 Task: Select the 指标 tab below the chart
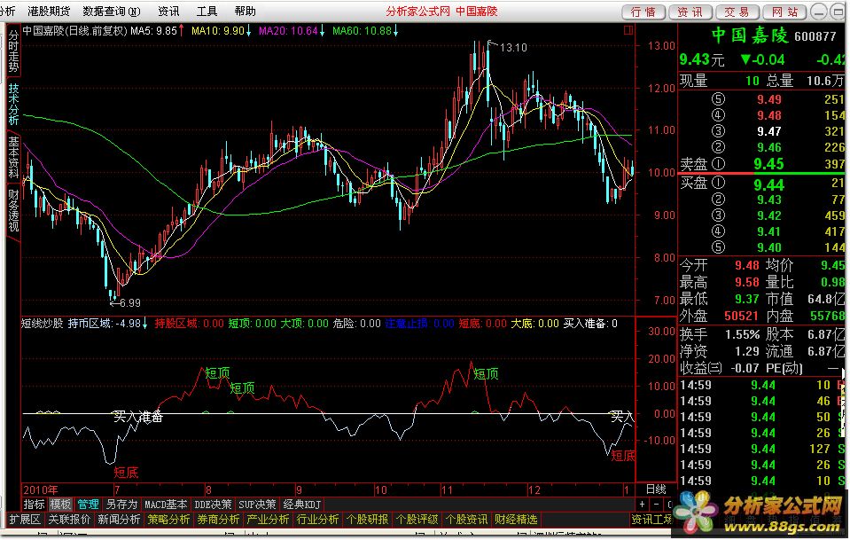click(x=34, y=505)
